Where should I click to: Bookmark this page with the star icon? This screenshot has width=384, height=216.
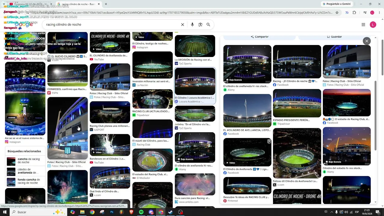tap(337, 13)
